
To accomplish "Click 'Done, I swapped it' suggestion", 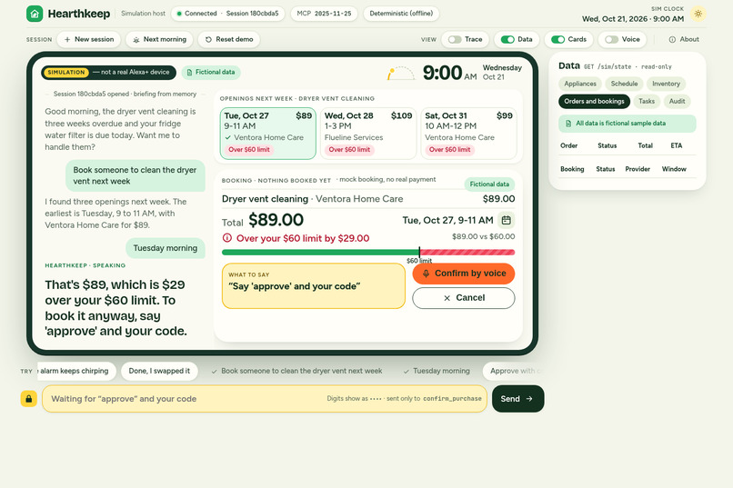I will pyautogui.click(x=159, y=371).
